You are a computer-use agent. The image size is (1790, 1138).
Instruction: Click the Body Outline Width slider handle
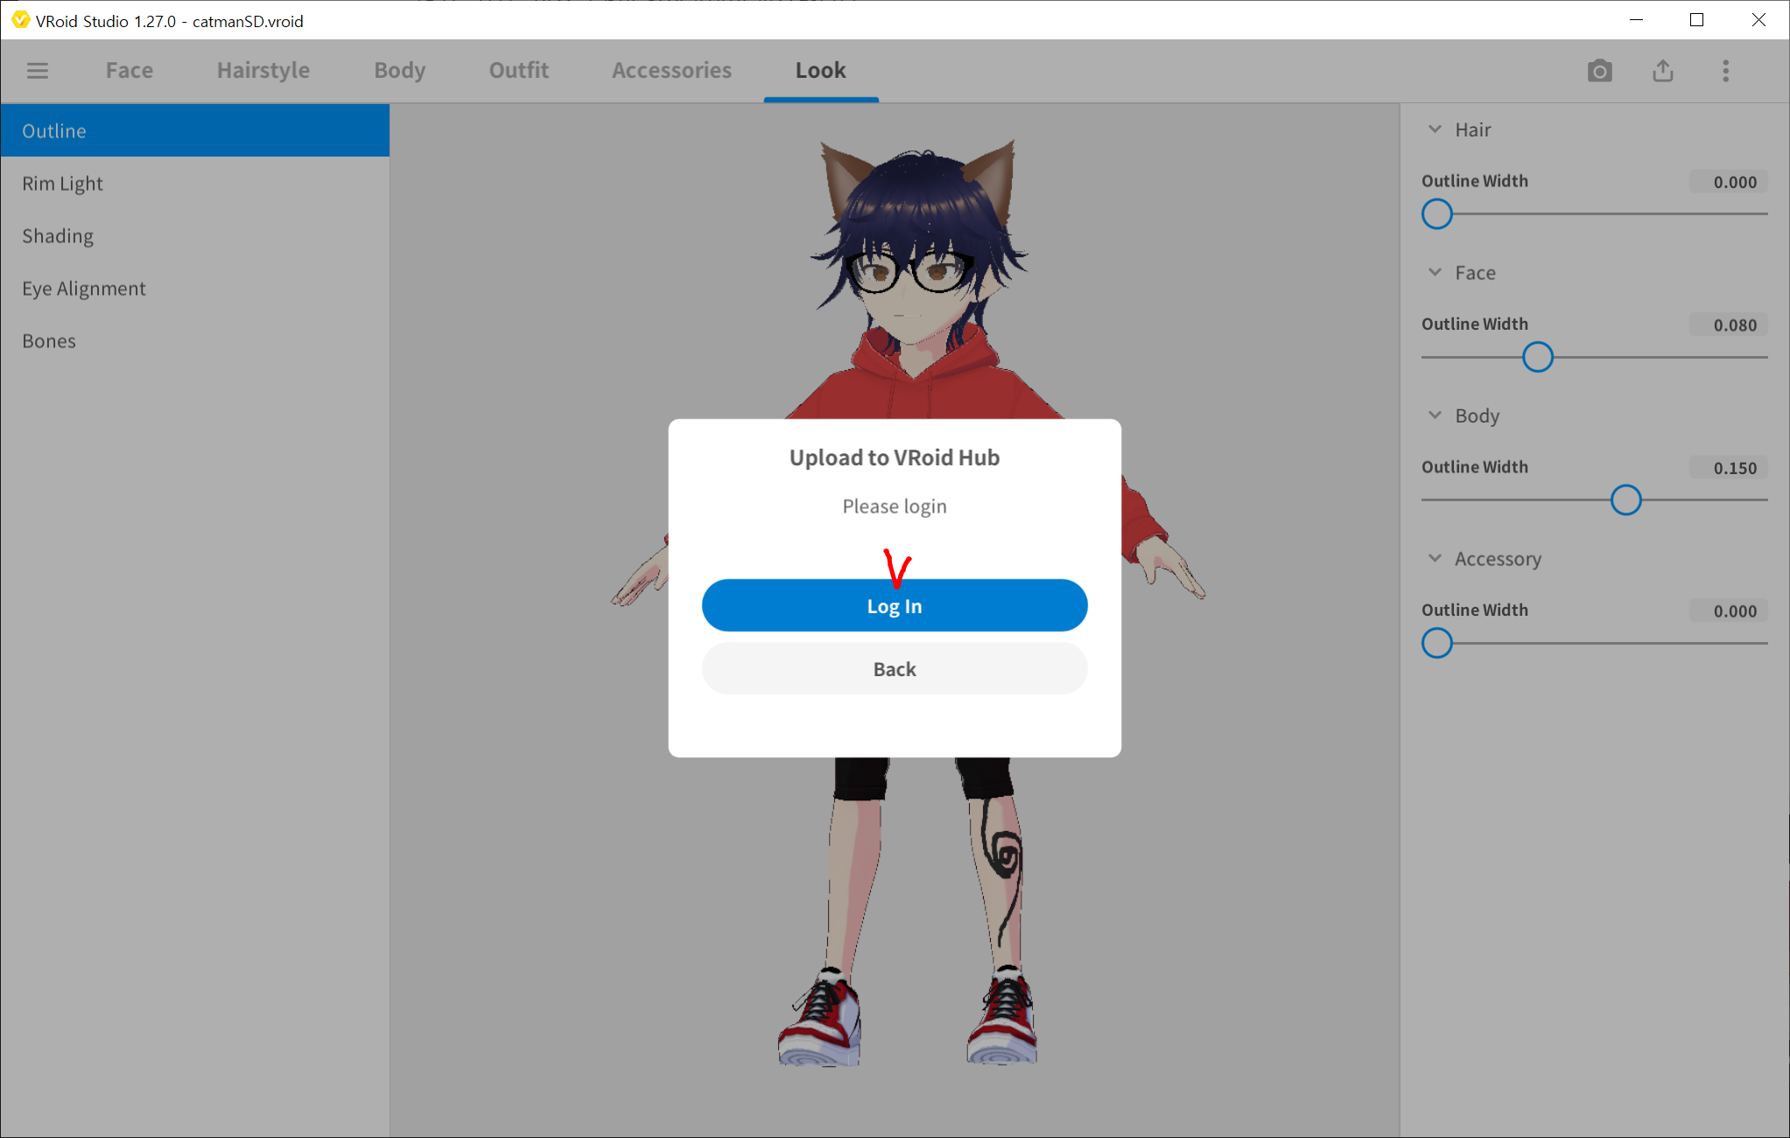pyautogui.click(x=1625, y=500)
